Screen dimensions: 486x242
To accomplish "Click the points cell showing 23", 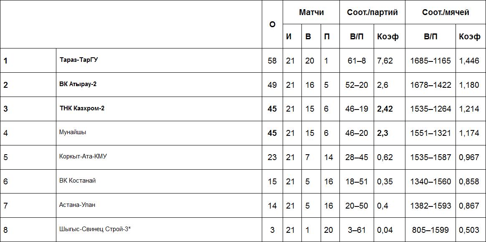I will coord(272,157).
